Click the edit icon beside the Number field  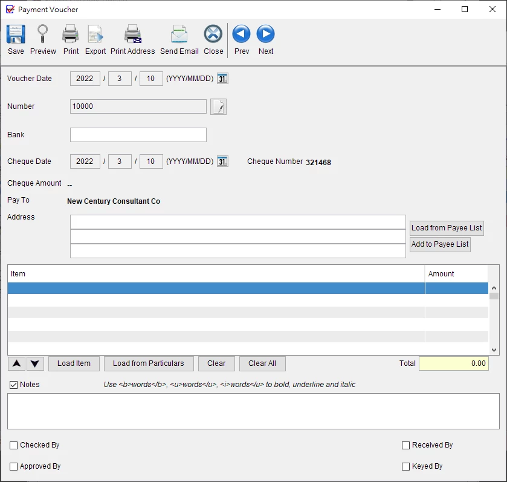tap(218, 107)
